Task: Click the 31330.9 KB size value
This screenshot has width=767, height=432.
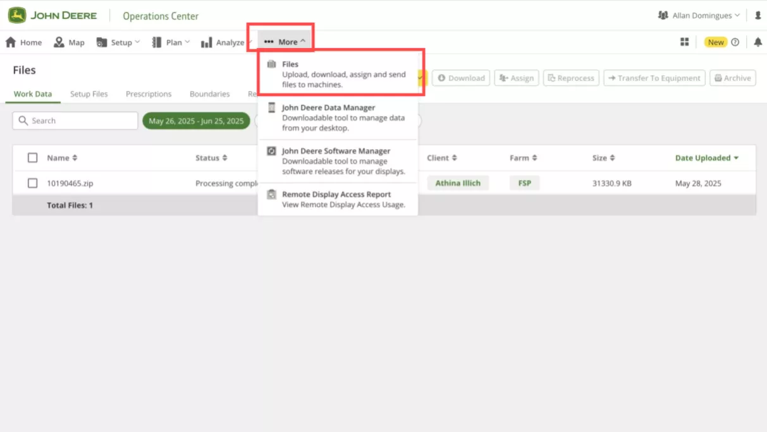Action: pyautogui.click(x=611, y=183)
